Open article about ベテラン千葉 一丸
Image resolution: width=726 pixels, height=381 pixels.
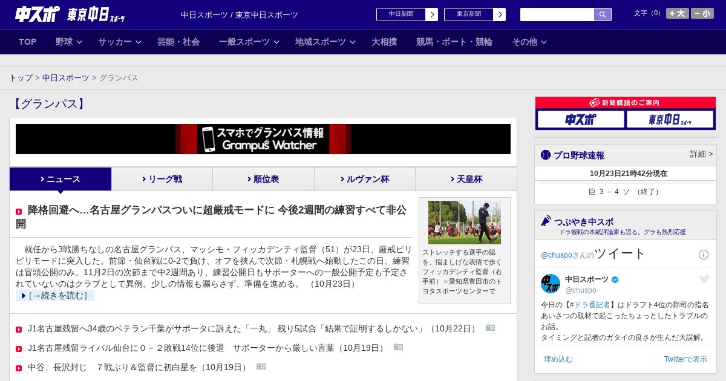(253, 328)
